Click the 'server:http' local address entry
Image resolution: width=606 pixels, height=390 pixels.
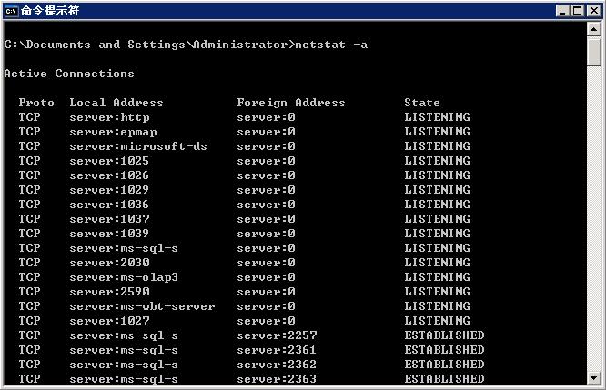[x=109, y=117]
